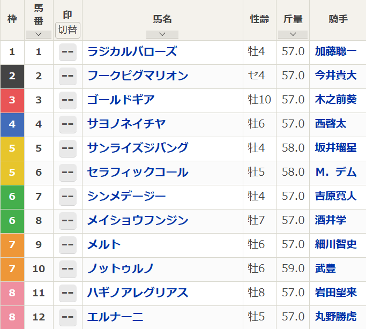Open horse page ハギノアレグリアス
Viewport: 366px width, 329px height.
[x=138, y=293]
